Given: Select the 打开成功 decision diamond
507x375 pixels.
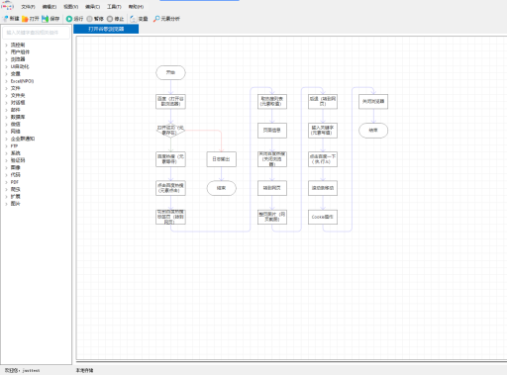Looking at the screenshot, I should click(x=170, y=131).
